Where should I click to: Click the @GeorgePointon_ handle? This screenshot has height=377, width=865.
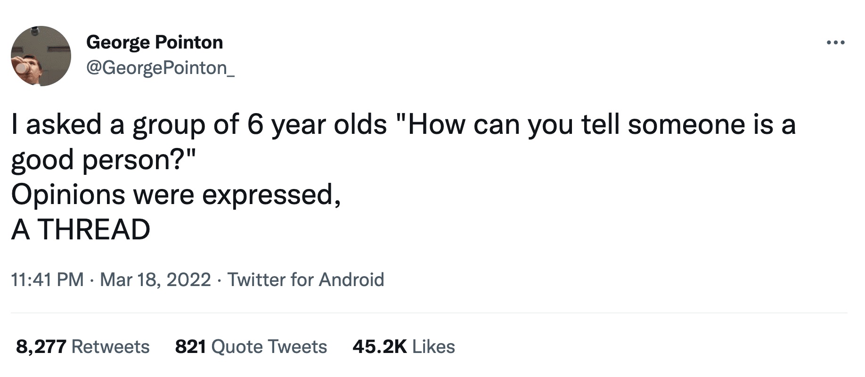(160, 68)
